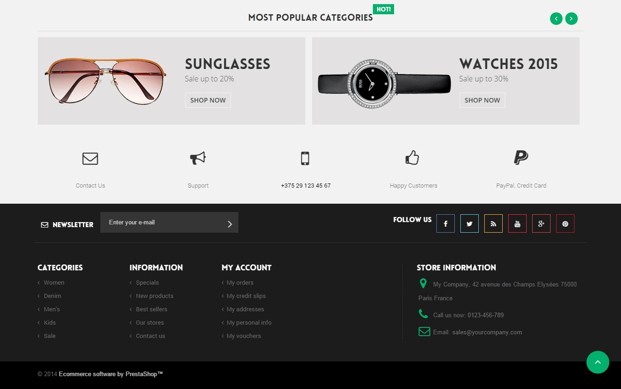The width and height of the screenshot is (621, 389).
Task: Click the YouTube icon in footer
Action: [517, 223]
